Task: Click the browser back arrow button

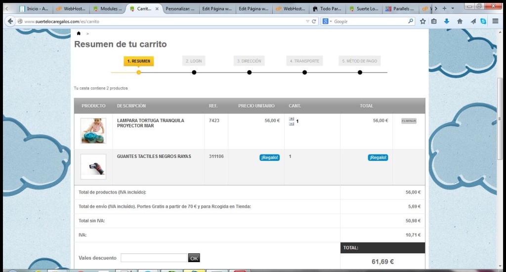Action: (10, 21)
